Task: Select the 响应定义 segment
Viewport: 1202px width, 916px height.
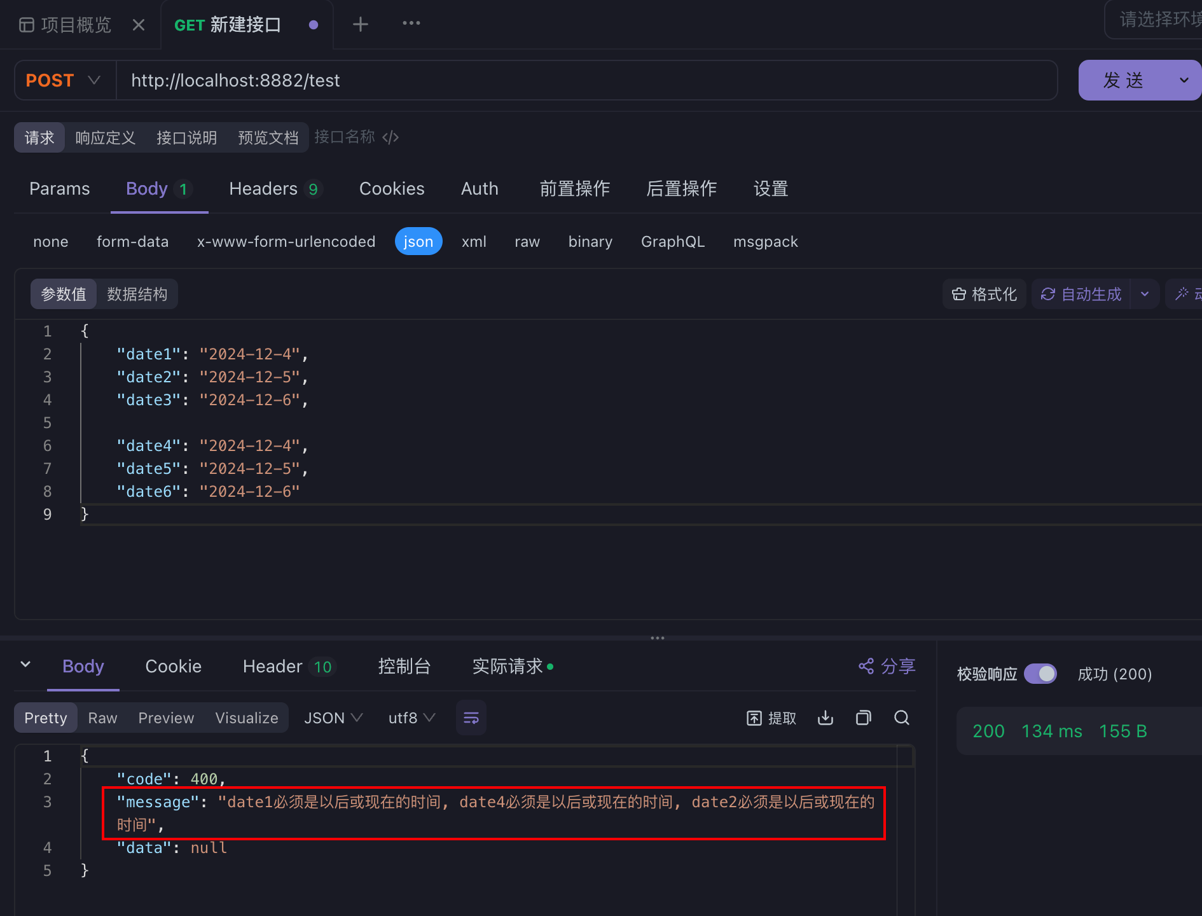Action: (106, 137)
